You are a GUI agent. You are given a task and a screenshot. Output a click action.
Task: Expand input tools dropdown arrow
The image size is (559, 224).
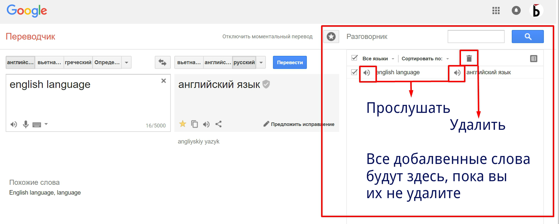[x=46, y=124]
